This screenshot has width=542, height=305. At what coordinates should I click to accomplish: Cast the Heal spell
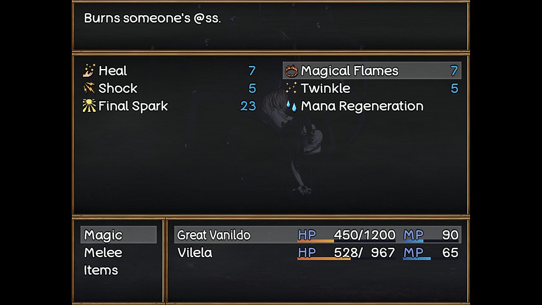click(113, 71)
